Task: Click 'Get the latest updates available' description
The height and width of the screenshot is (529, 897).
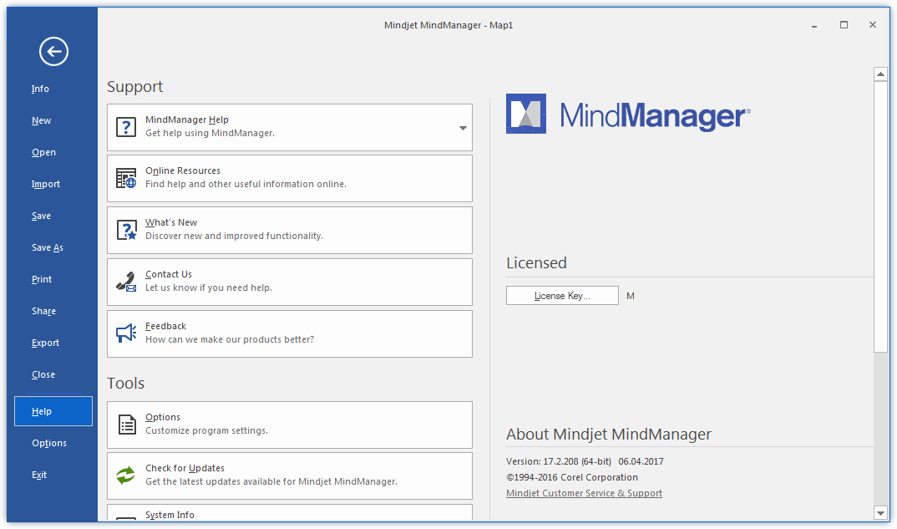Action: (x=271, y=481)
